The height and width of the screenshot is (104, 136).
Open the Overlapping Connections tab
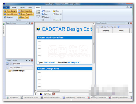click(74, 97)
